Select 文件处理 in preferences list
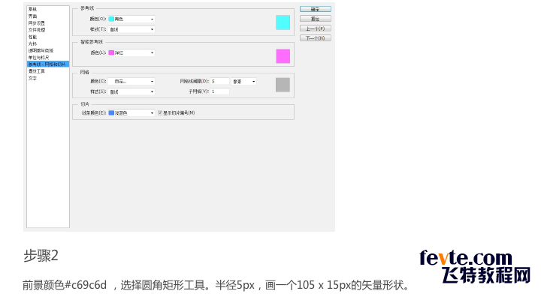541x294 pixels. (x=37, y=30)
